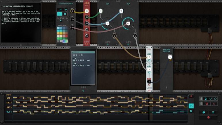Click the red cable remove icon

coord(214,104)
